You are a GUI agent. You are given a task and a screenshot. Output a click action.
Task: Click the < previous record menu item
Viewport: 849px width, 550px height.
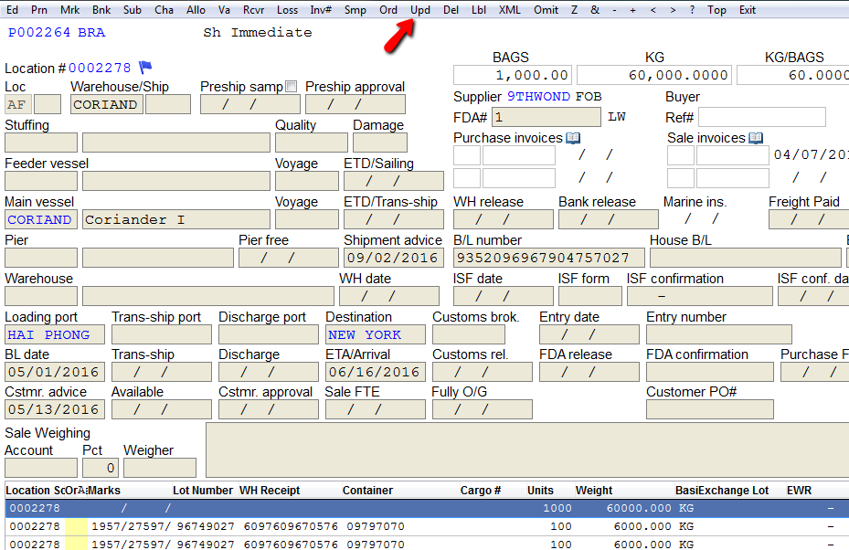coord(653,10)
